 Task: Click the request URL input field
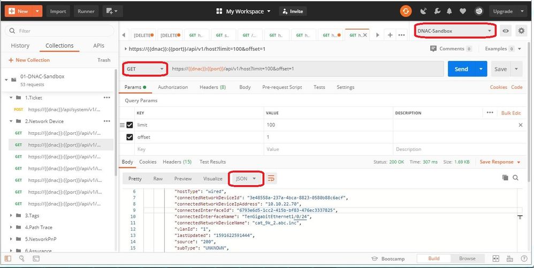pos(307,69)
